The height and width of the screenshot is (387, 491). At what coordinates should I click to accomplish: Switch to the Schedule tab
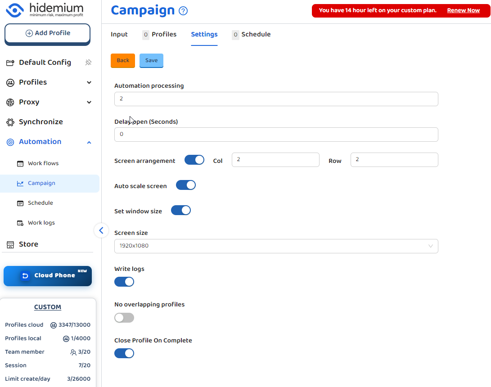(x=256, y=35)
